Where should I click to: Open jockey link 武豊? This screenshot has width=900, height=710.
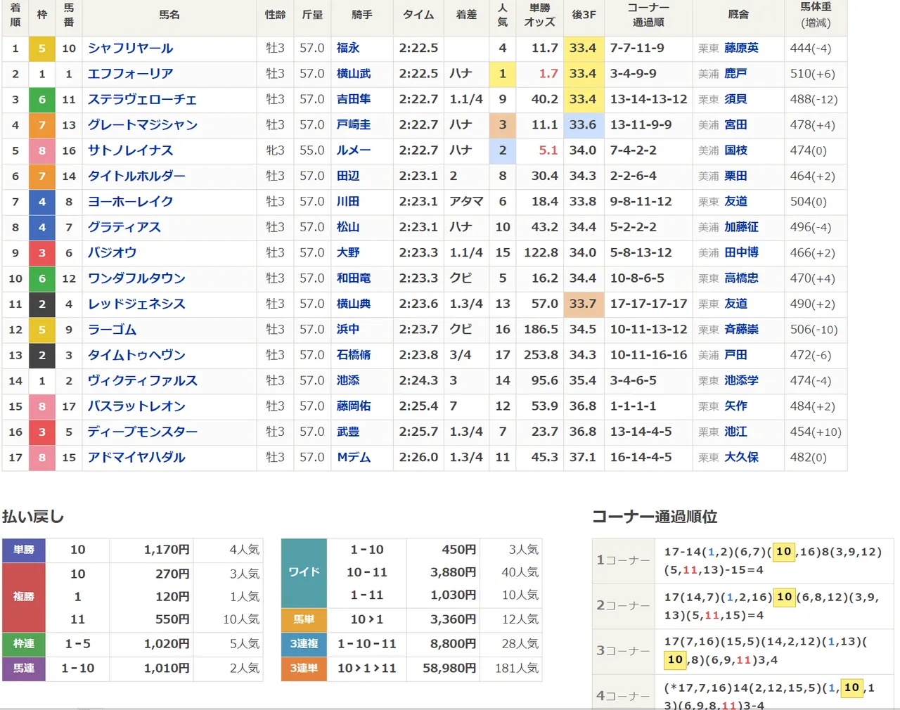[348, 432]
